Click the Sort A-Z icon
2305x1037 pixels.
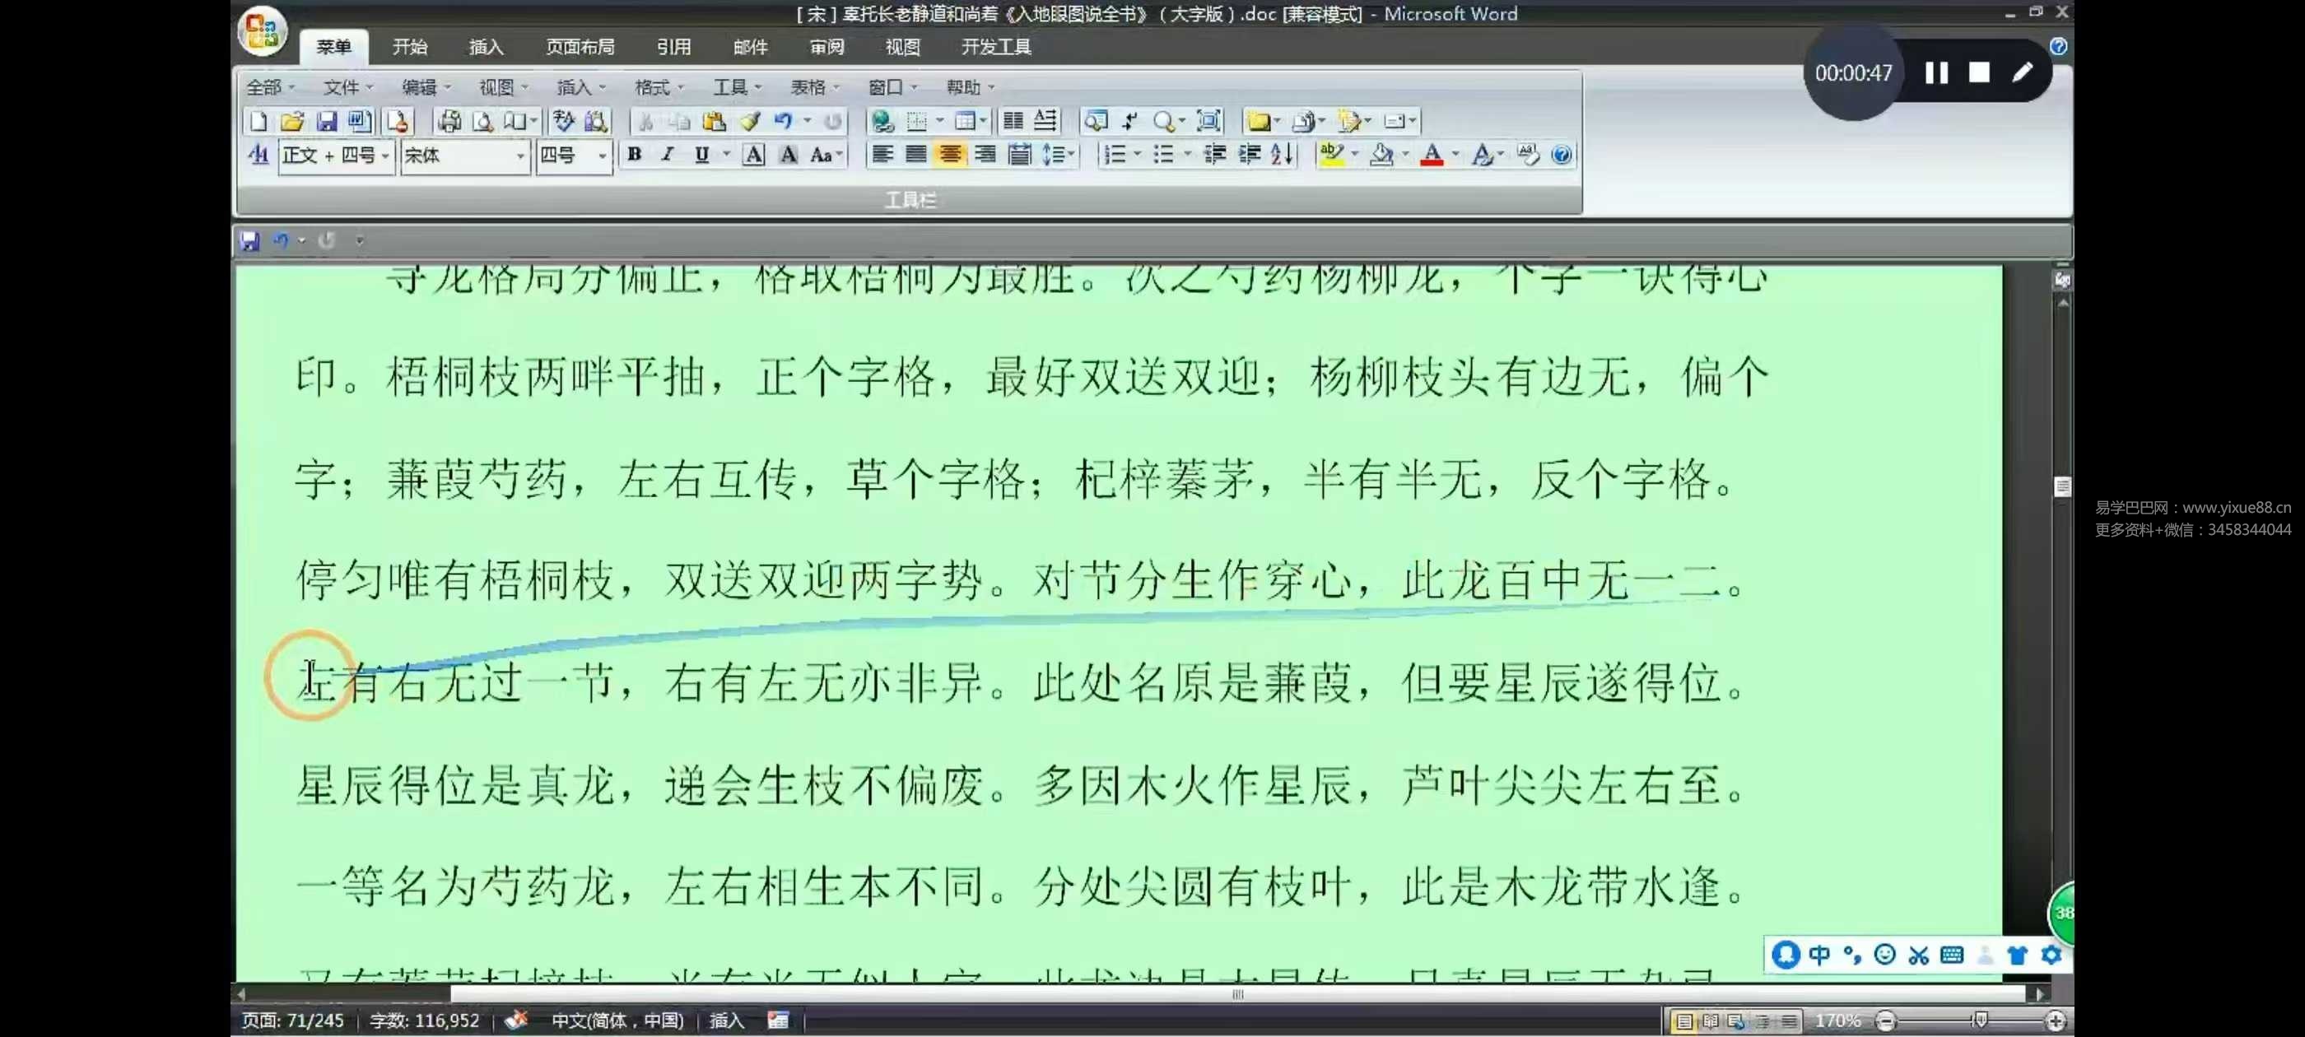(x=1283, y=155)
